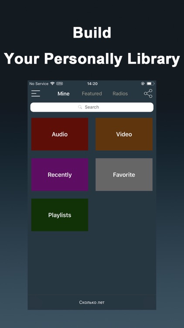This screenshot has width=184, height=328.
Task: Open the Audio library tile
Action: tap(60, 134)
